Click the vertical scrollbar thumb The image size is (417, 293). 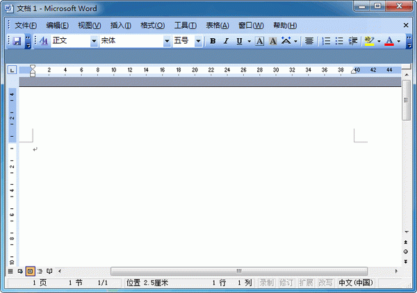tap(406, 100)
